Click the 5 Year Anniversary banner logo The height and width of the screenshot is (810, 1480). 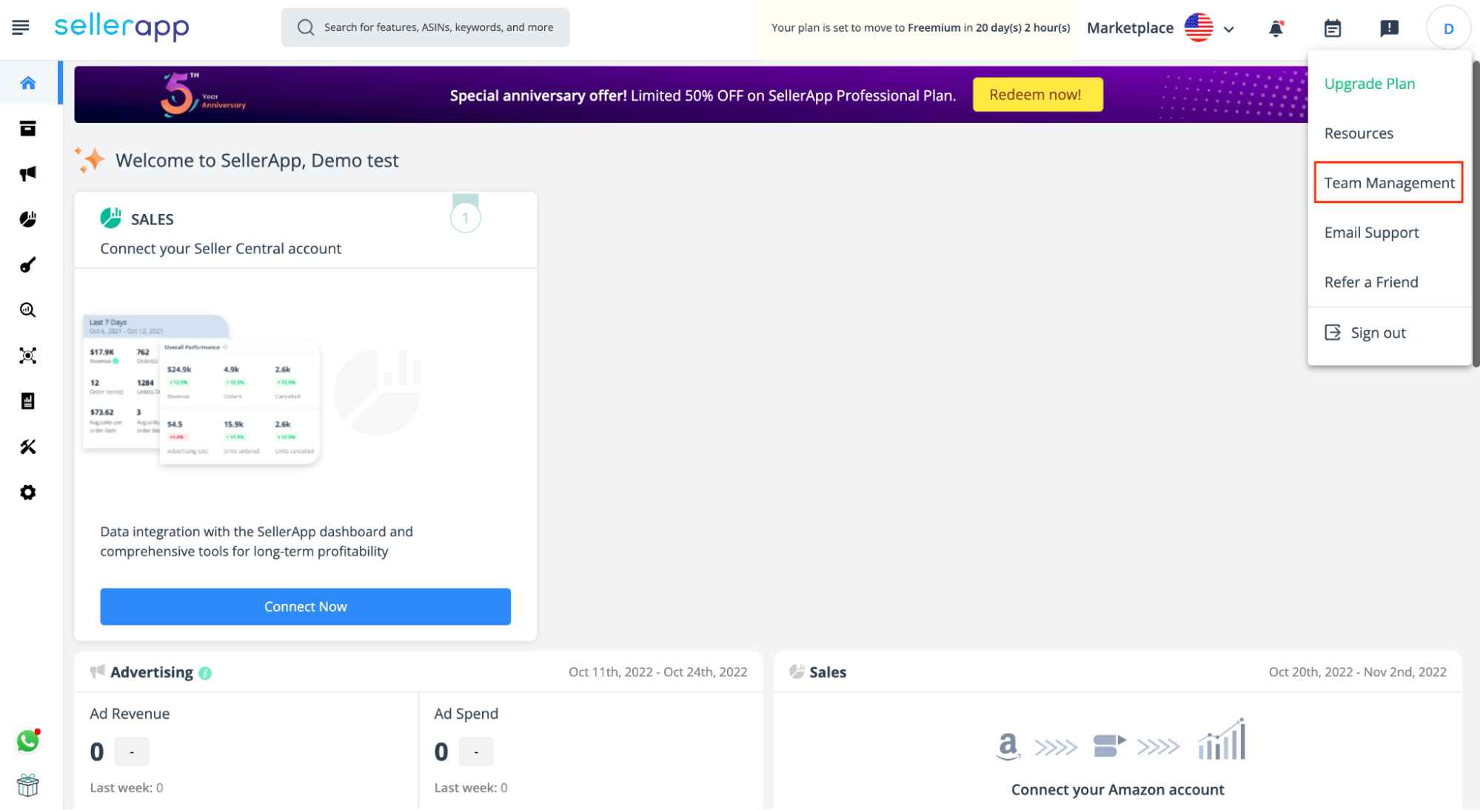click(203, 94)
